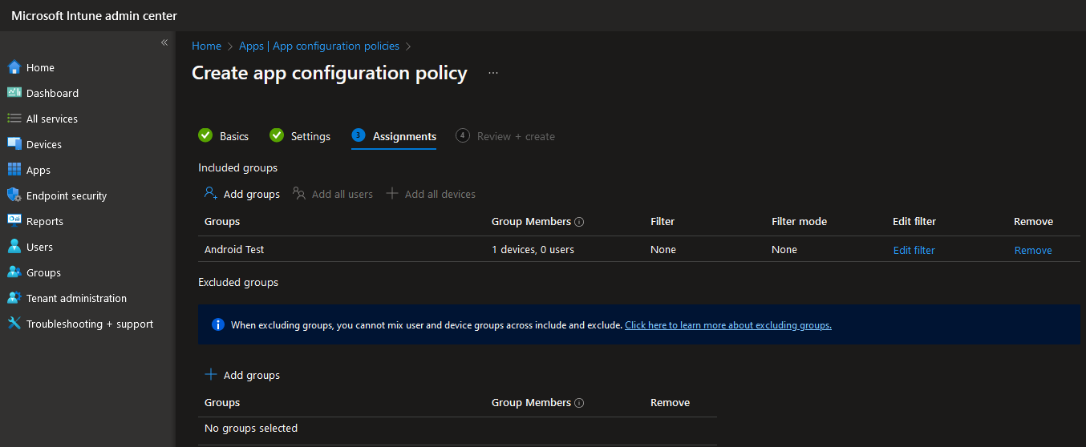Click the Groups people icon
This screenshot has width=1086, height=447.
pyautogui.click(x=14, y=272)
